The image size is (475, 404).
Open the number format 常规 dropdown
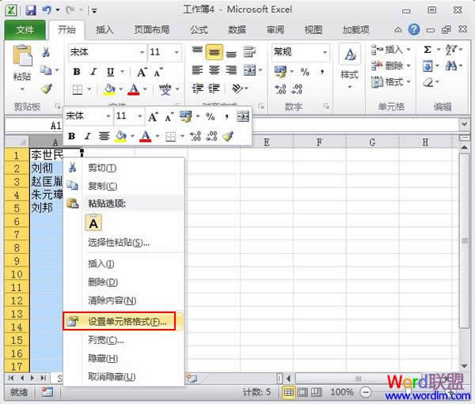coord(325,52)
